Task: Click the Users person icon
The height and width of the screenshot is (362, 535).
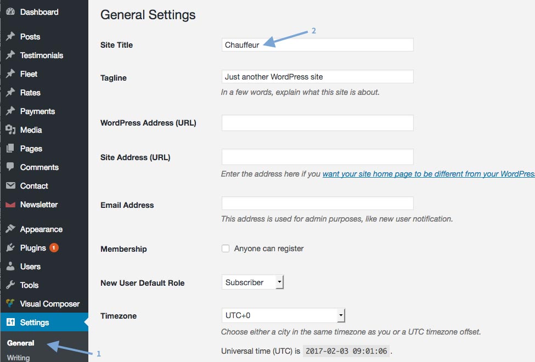Action: pos(10,266)
